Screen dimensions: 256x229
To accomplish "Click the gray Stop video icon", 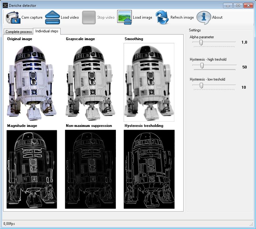I will coord(89,17).
